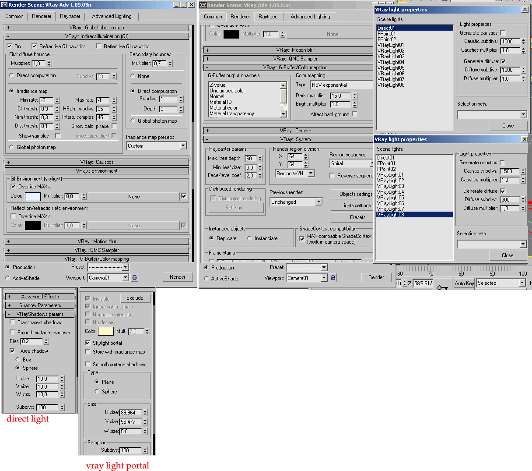Click the GI Environment None map button
The width and height of the screenshot is (532, 471).
coord(134,197)
